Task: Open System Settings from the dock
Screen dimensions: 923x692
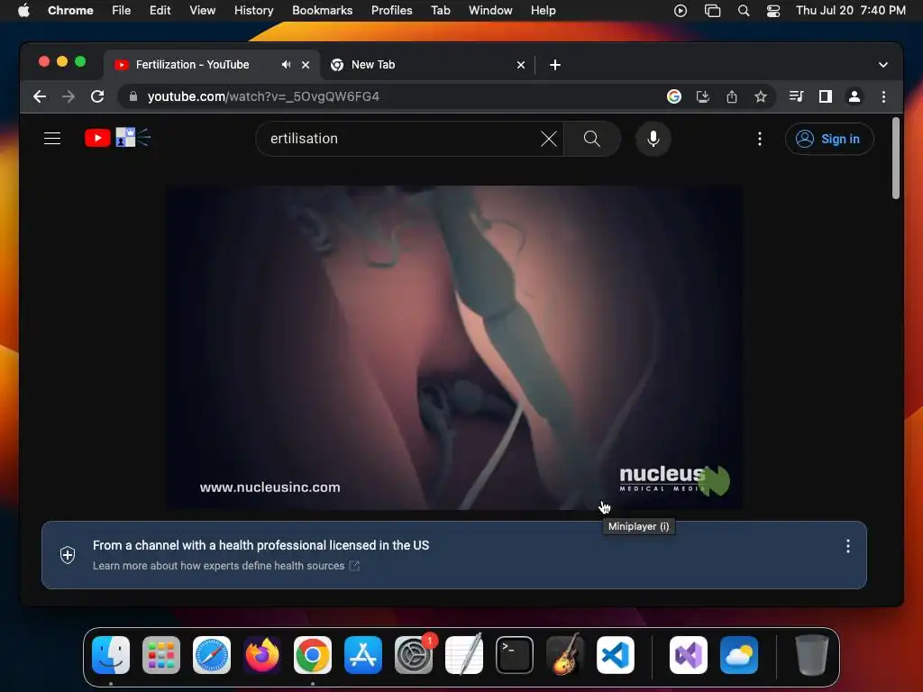Action: 413,655
